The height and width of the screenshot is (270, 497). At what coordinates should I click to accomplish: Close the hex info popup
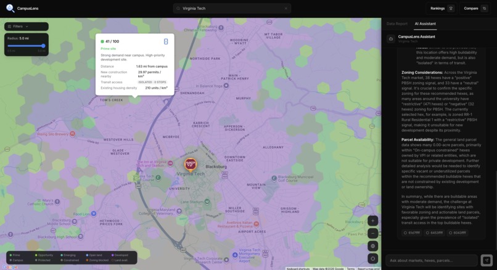tap(166, 41)
